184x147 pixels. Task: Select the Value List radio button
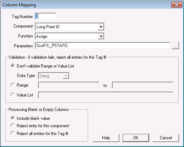click(x=12, y=95)
